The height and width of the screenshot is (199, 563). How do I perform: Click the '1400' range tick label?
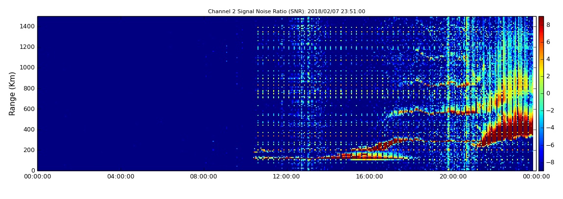point(27,26)
